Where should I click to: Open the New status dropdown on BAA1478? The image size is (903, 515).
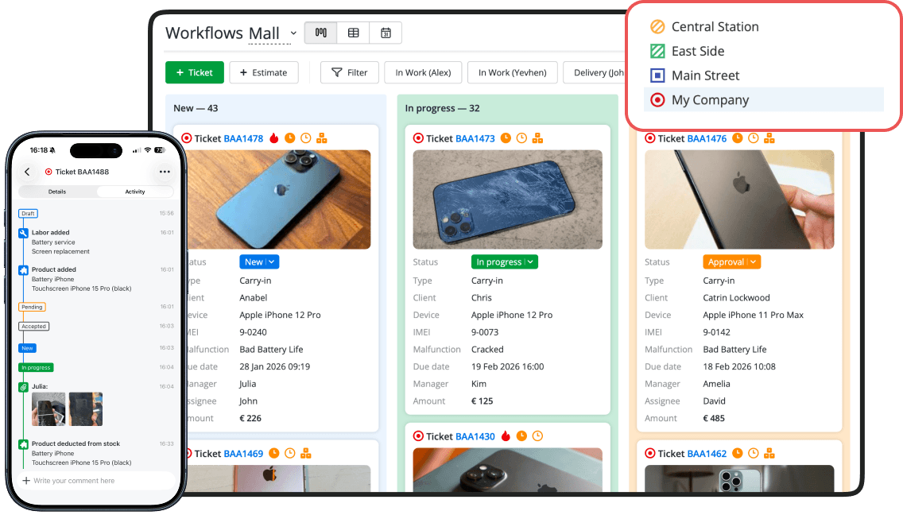(259, 261)
